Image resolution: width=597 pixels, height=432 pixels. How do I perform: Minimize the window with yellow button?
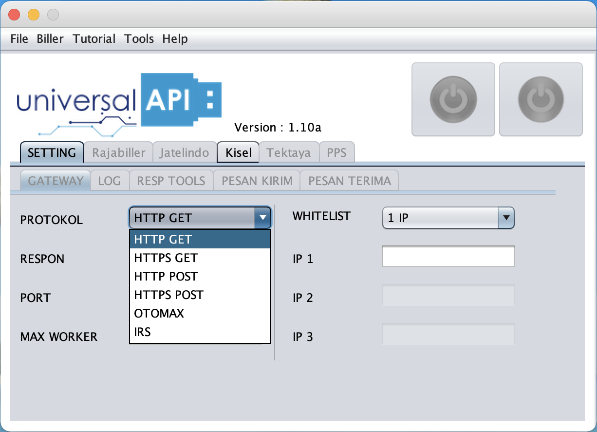click(34, 15)
